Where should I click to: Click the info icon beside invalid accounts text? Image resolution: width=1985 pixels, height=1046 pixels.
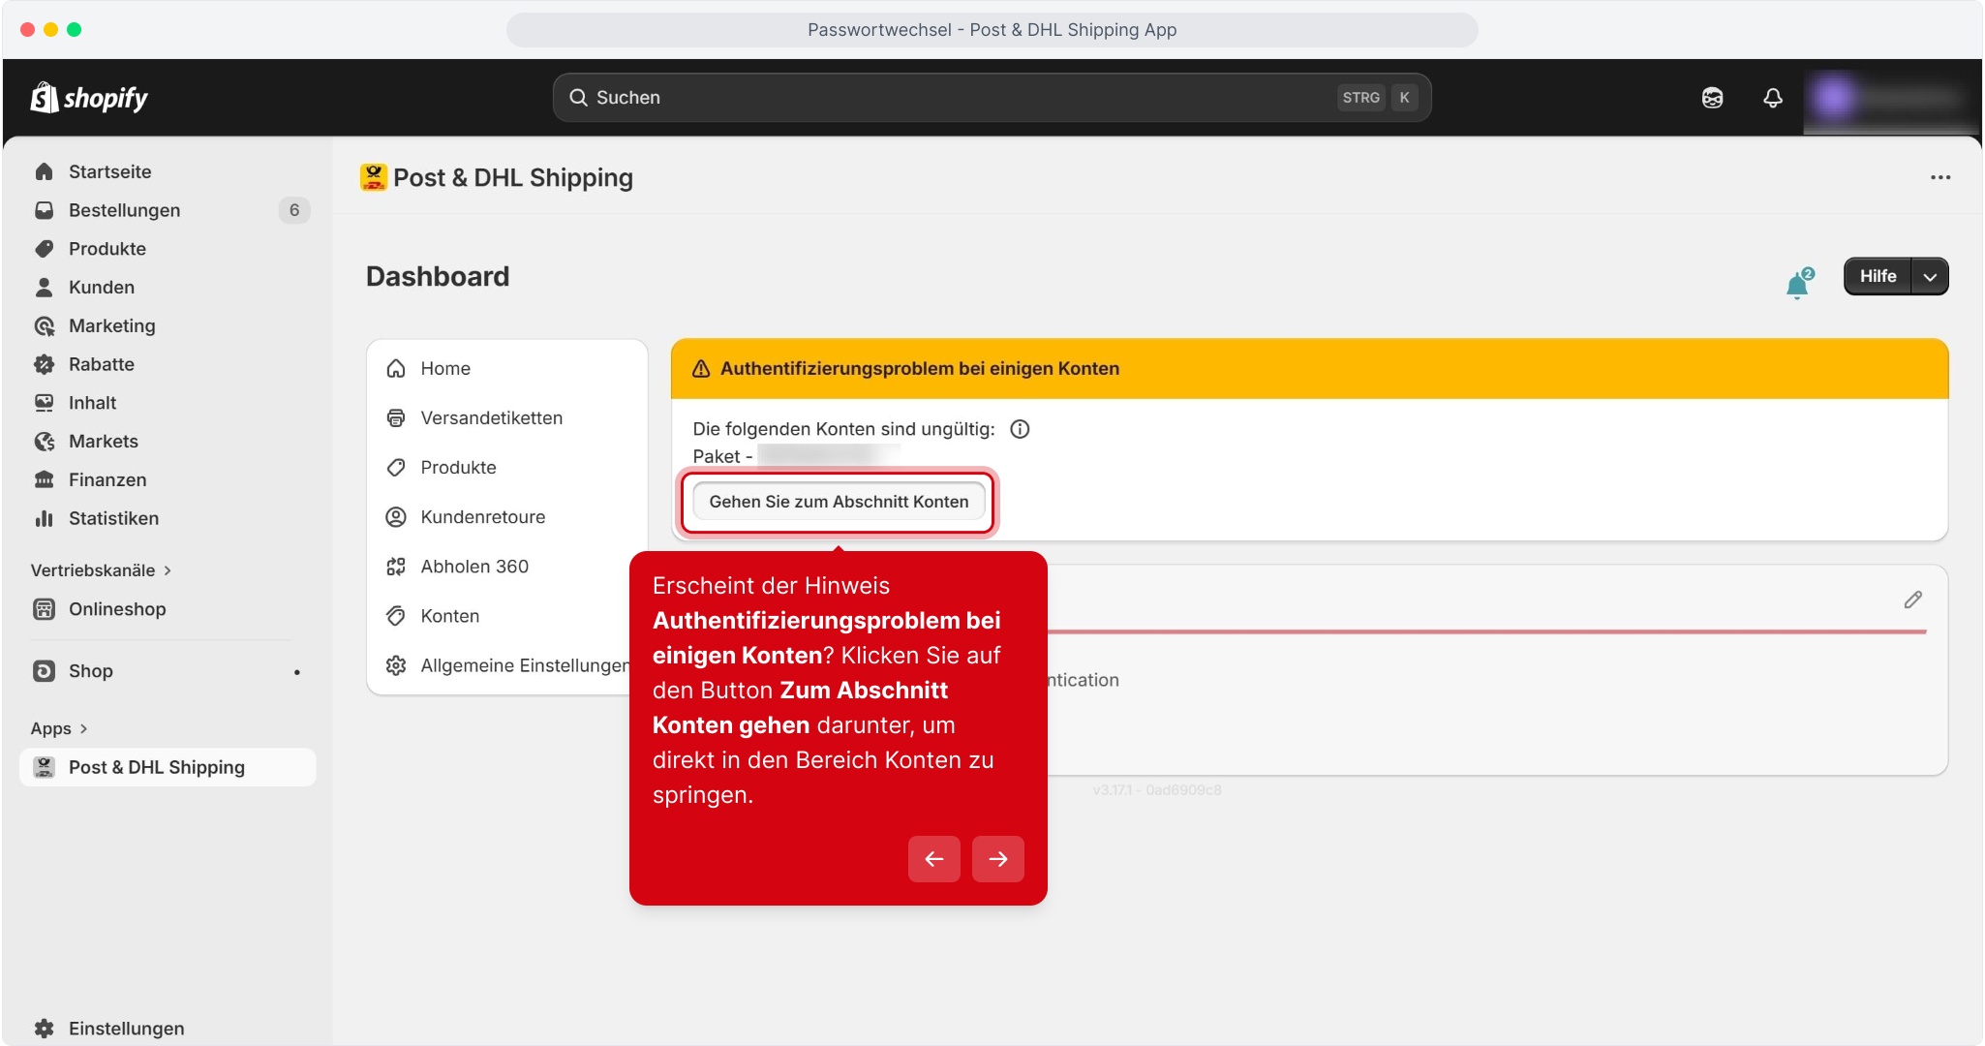pos(1020,429)
